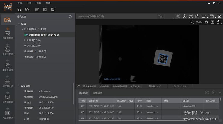The image size is (223, 124).
Task: Click the crosshair focus icon
Action: pyautogui.click(x=191, y=17)
